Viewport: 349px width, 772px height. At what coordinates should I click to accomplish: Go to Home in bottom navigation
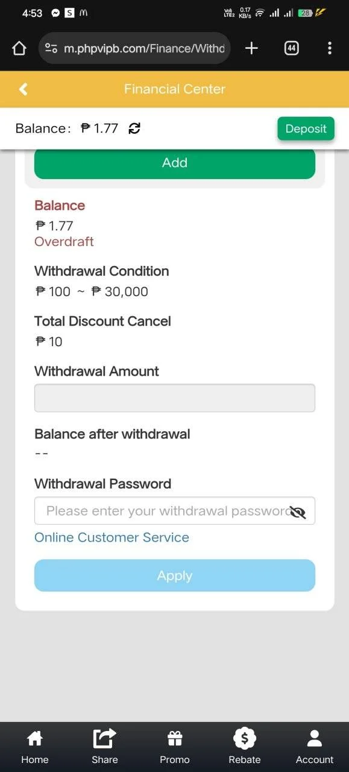35,747
